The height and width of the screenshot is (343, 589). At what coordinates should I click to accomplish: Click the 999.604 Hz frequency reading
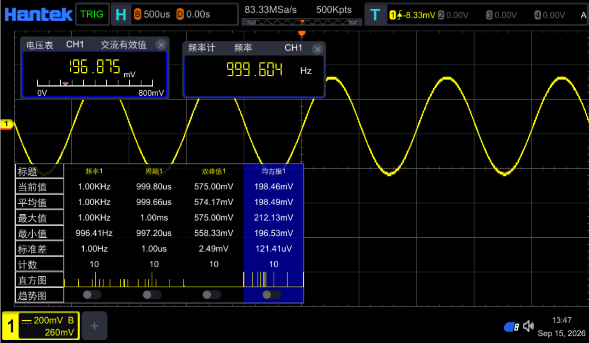[x=254, y=70]
